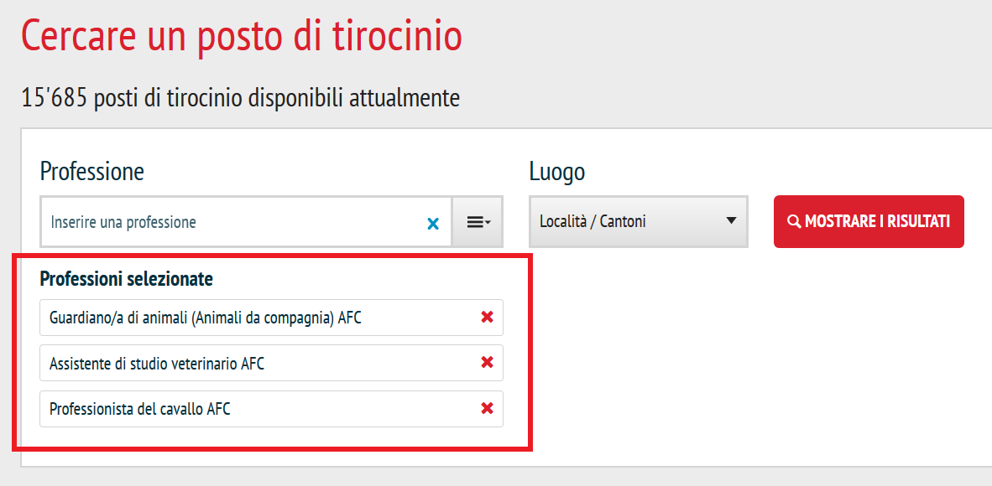Clear the profession field with blue X

[433, 223]
